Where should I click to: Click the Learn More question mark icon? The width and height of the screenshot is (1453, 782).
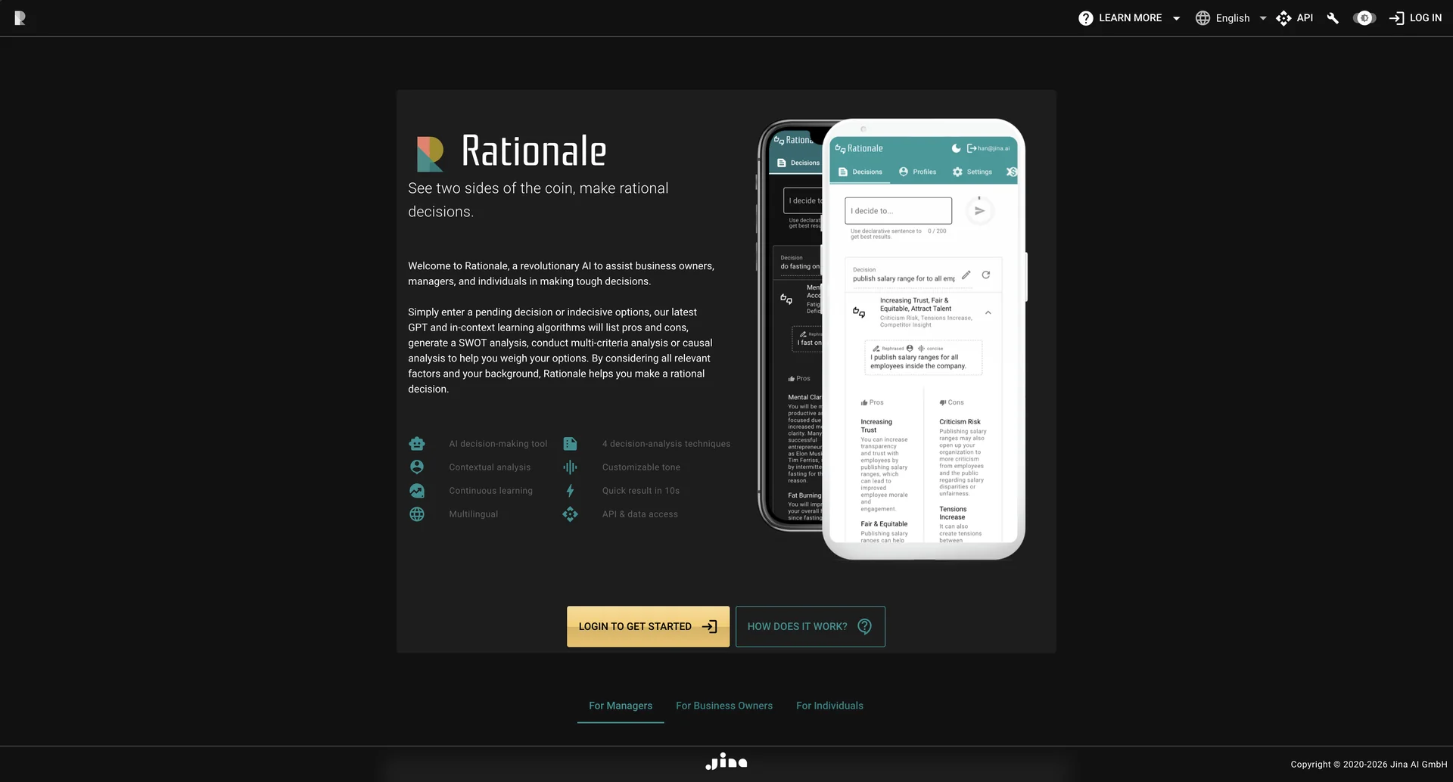click(1085, 18)
